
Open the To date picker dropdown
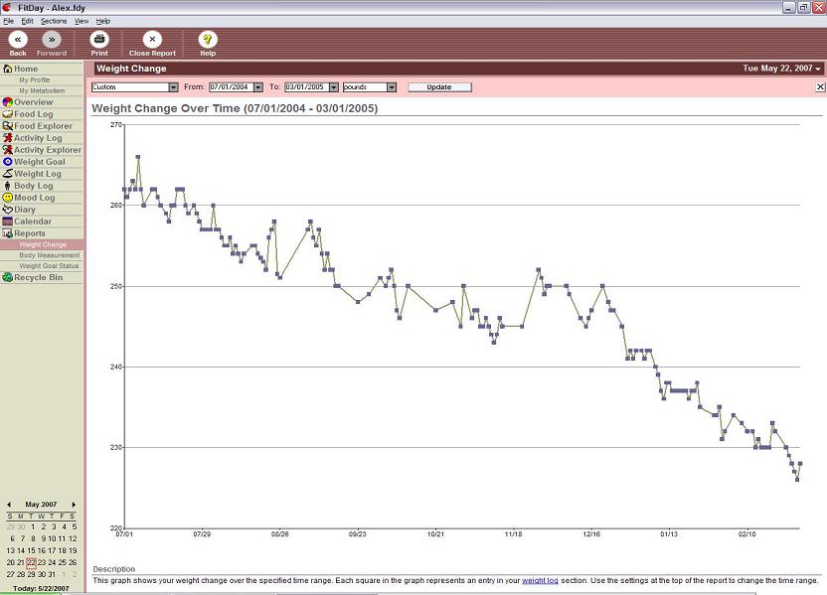pos(333,87)
